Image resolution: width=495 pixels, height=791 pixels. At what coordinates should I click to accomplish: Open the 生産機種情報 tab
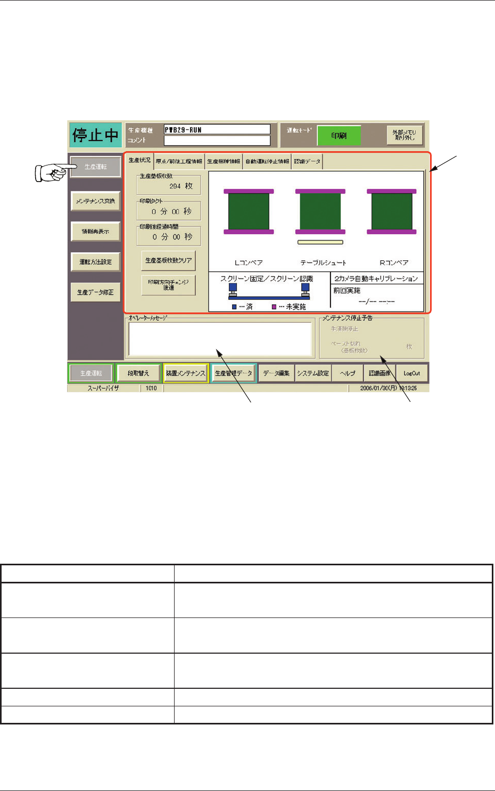(224, 161)
